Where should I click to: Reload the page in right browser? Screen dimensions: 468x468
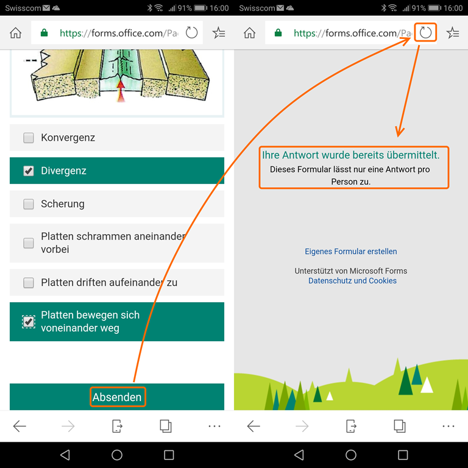pos(426,33)
